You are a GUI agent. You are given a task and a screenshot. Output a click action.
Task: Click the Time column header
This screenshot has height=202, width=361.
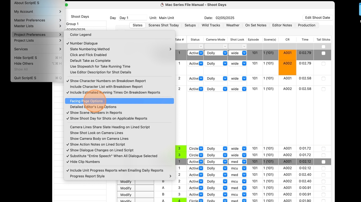pos(305,39)
